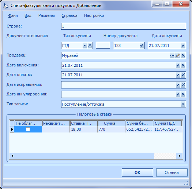Open the Разделы menu
The width and height of the screenshot is (192, 189).
(x=46, y=16)
